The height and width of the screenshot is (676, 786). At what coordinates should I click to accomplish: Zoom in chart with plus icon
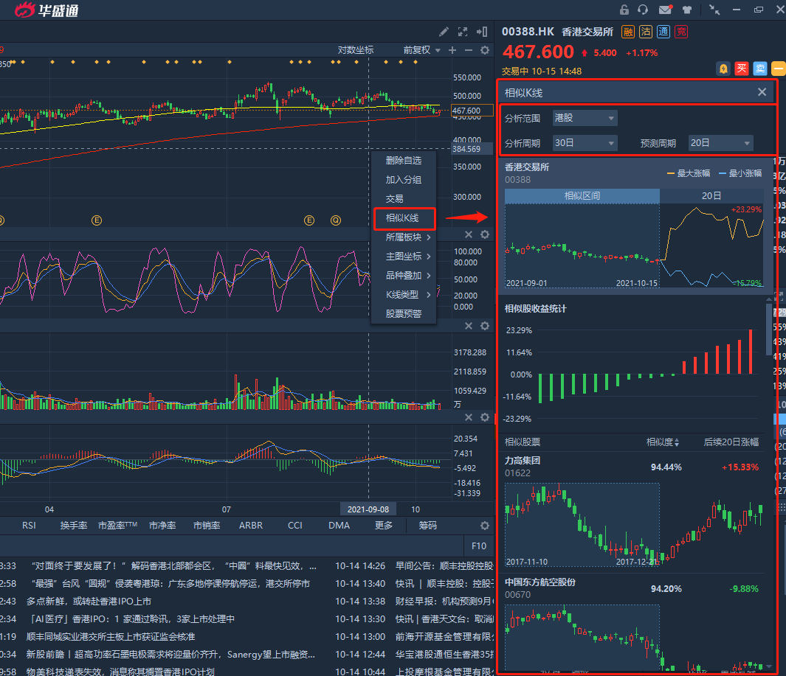pyautogui.click(x=452, y=50)
